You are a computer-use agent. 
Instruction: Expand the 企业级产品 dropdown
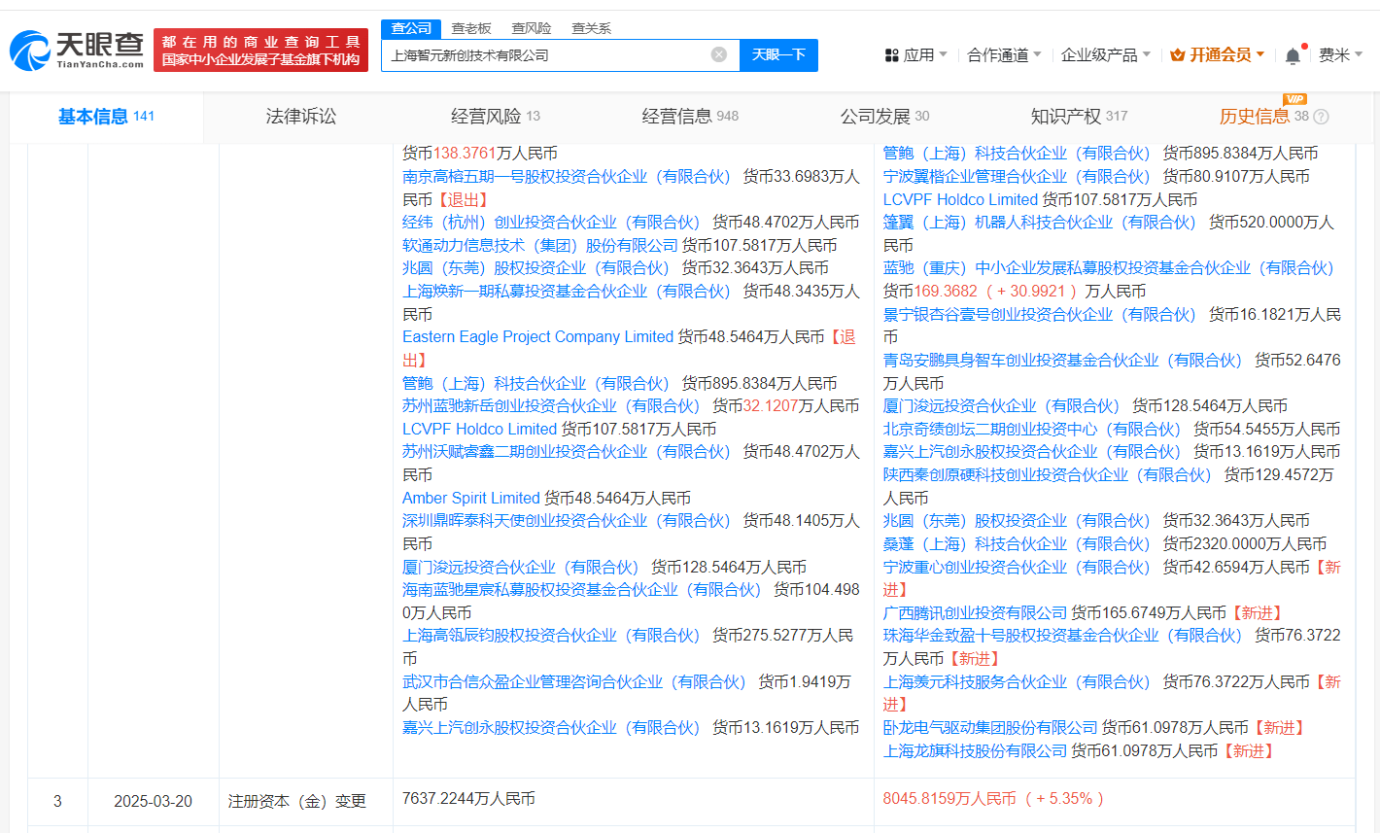[x=1105, y=55]
